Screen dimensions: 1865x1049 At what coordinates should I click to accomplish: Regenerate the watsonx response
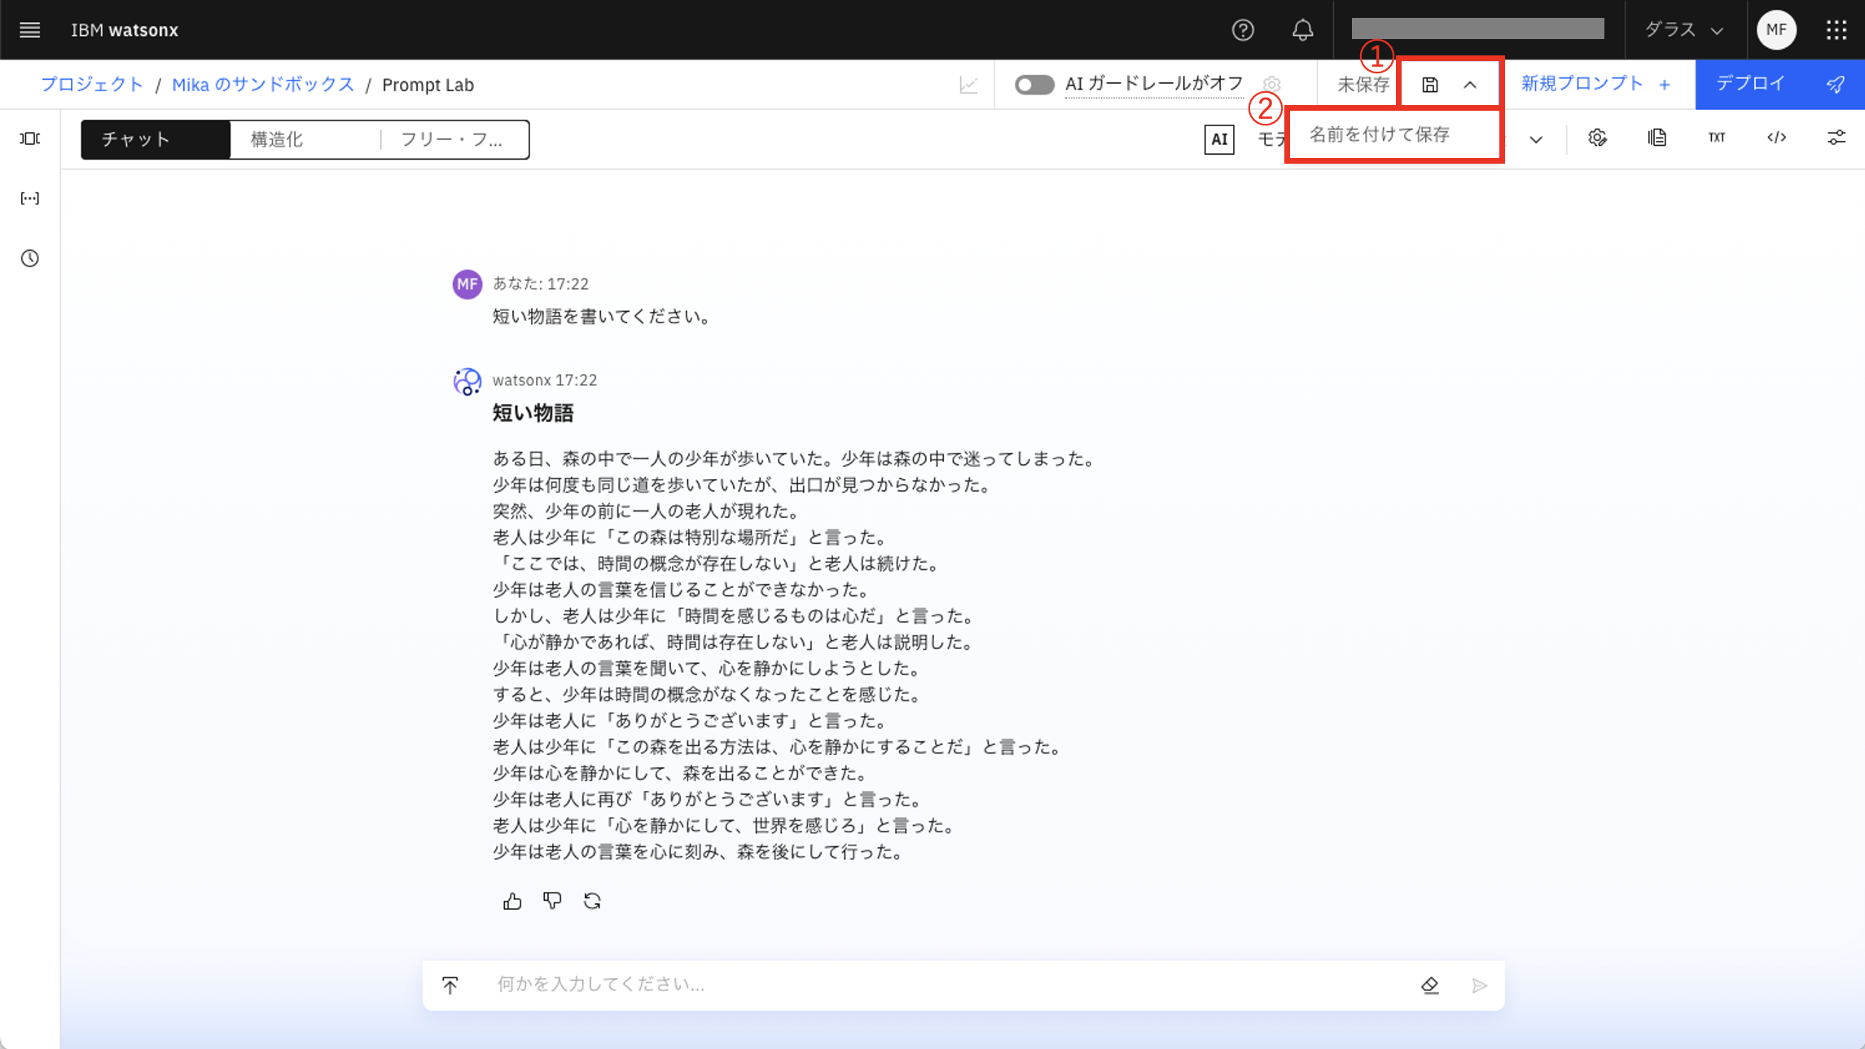[x=592, y=901]
